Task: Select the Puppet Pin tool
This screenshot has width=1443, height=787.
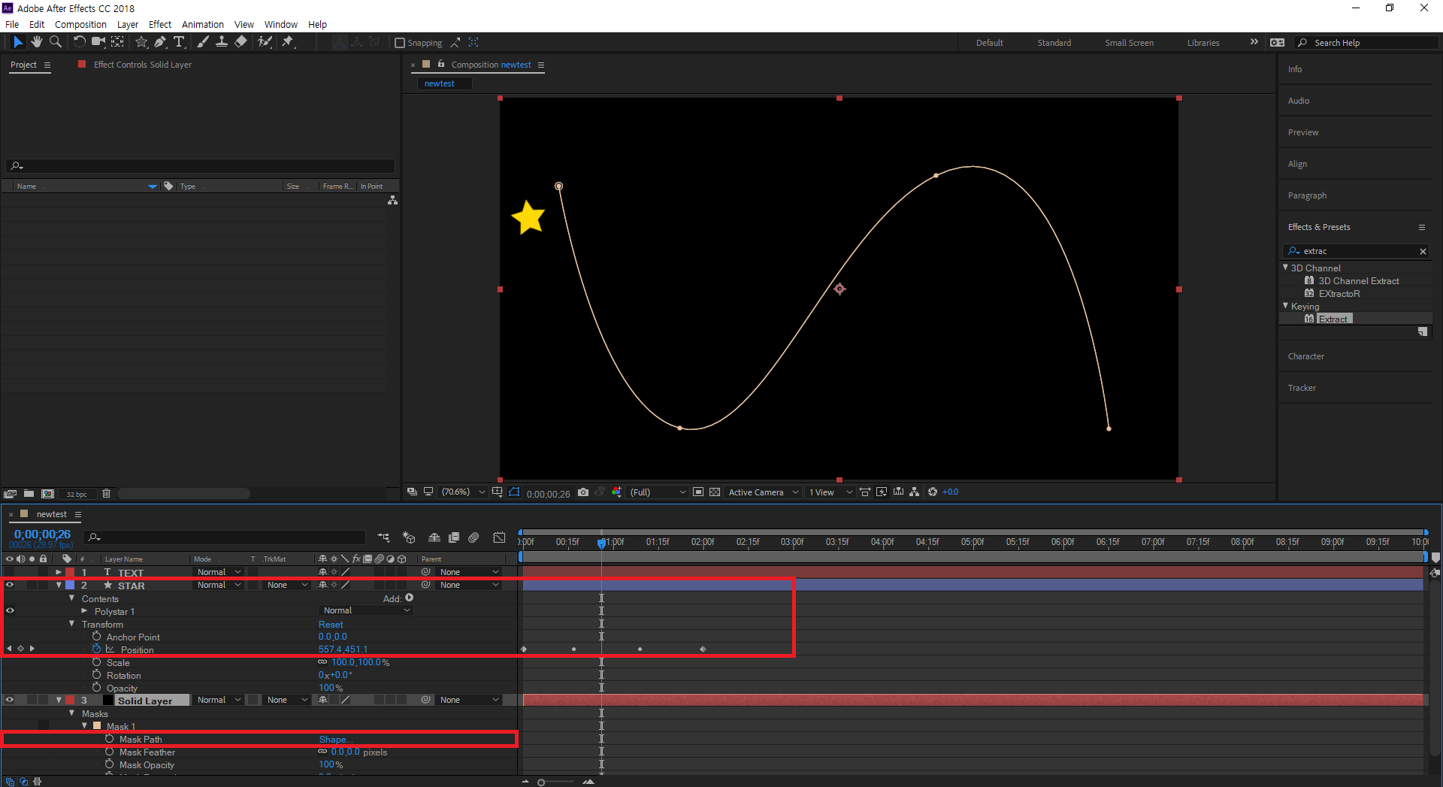Action: click(x=288, y=42)
